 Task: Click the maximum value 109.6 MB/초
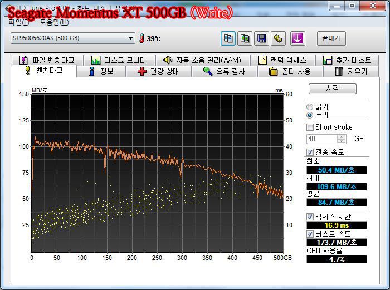[337, 186]
